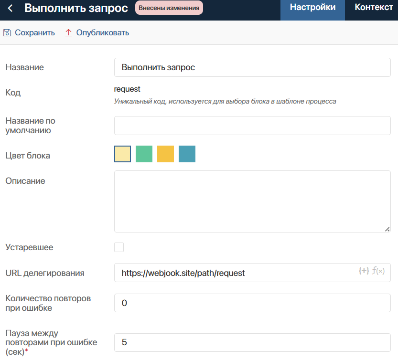The image size is (398, 359).
Task: Choose the teal blue block color
Action: [x=187, y=154]
